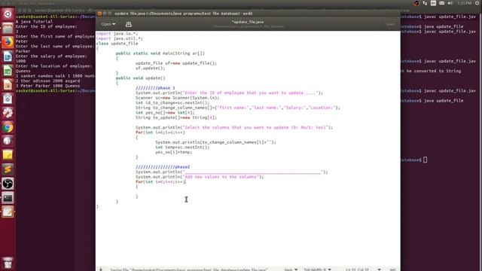The image size is (482, 271).
Task: Place cursor on 'class update_file' line
Action: point(117,44)
